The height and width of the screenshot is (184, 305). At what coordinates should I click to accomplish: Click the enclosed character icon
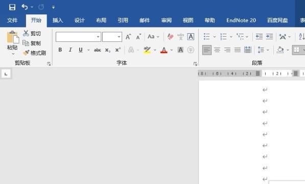tap(191, 50)
